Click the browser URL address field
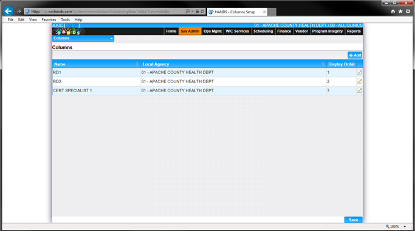The height and width of the screenshot is (231, 415). pos(105,12)
